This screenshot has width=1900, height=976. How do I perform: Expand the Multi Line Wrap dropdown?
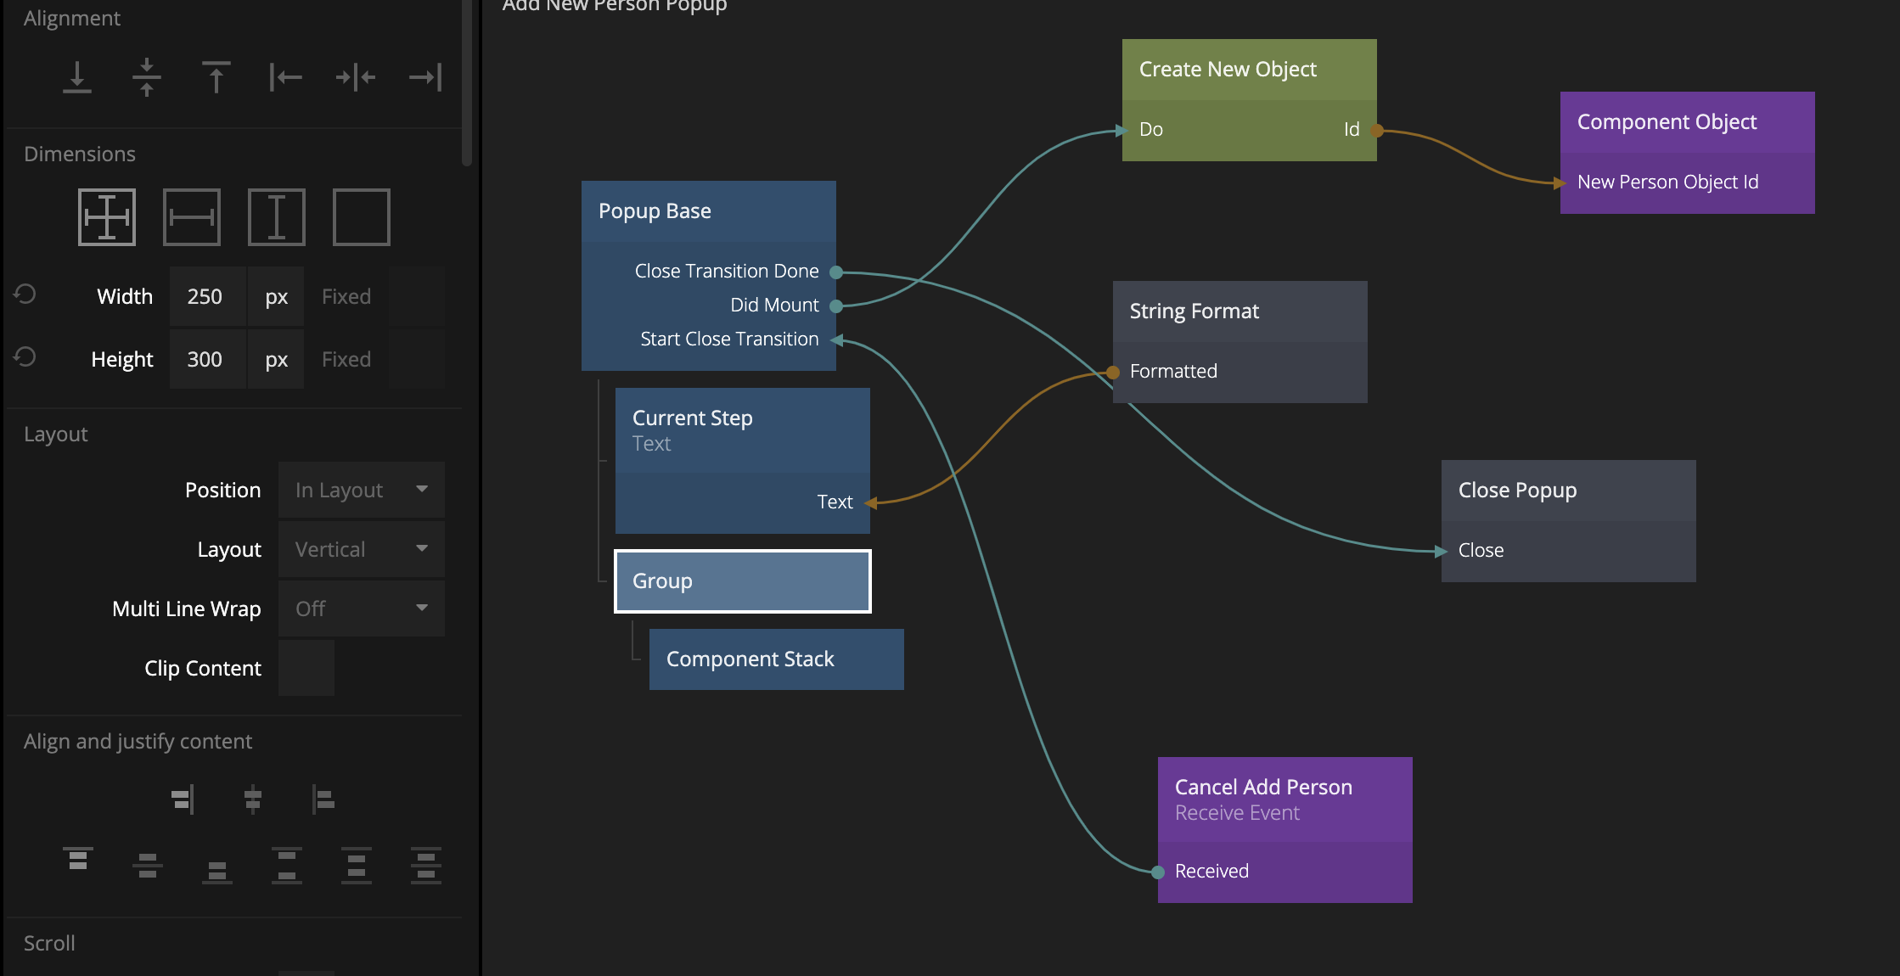(361, 609)
